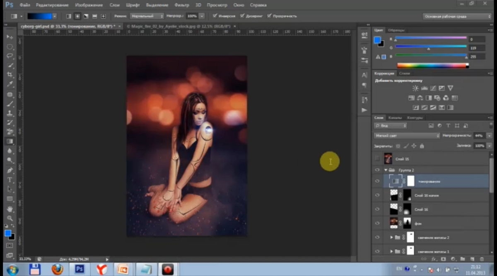497x276 pixels.
Task: Click the color spectrum ramp
Action: tap(433, 65)
